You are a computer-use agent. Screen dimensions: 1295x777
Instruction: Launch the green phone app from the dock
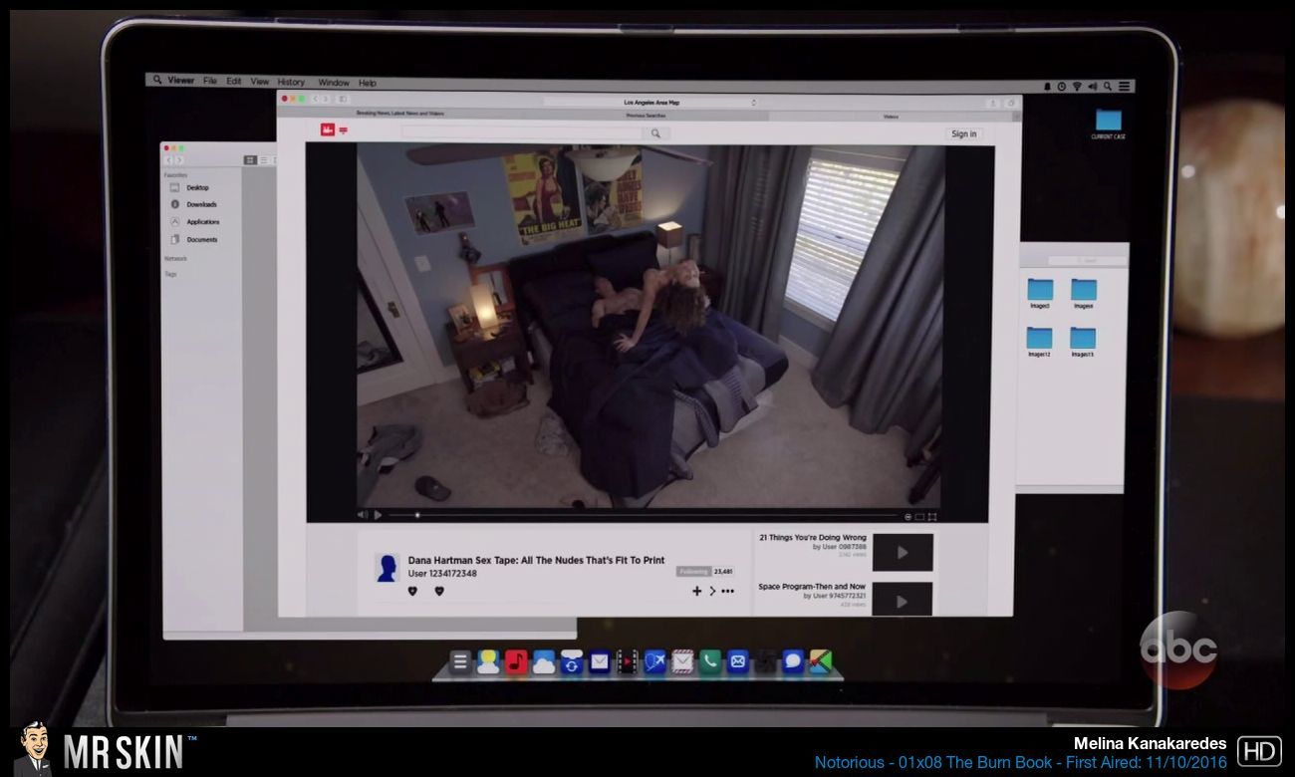pos(709,661)
